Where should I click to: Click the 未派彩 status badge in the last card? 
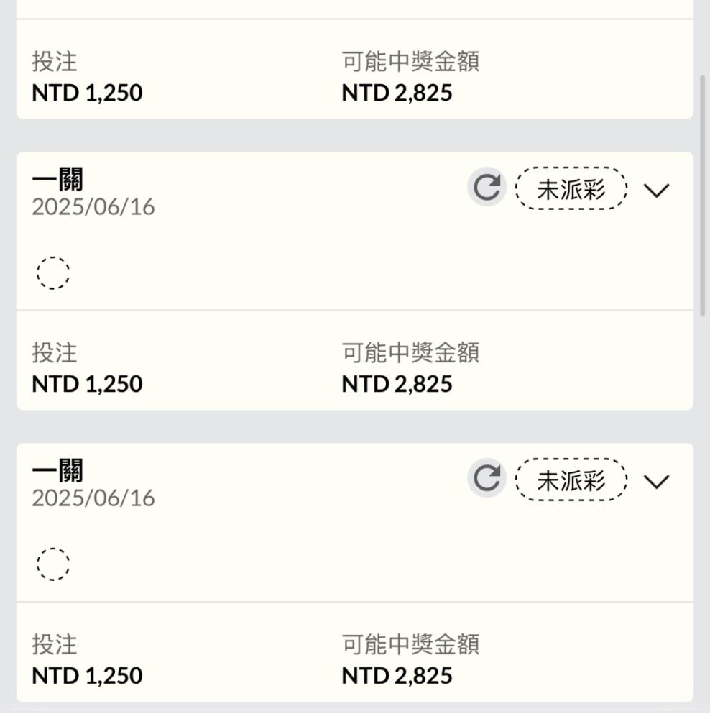pyautogui.click(x=571, y=480)
